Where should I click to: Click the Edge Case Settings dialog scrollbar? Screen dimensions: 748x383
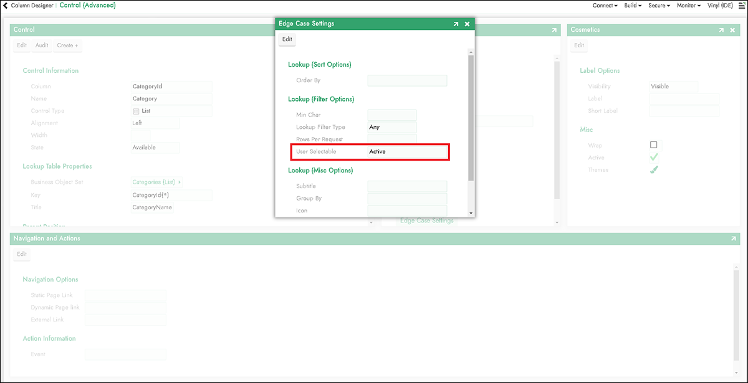(x=471, y=118)
